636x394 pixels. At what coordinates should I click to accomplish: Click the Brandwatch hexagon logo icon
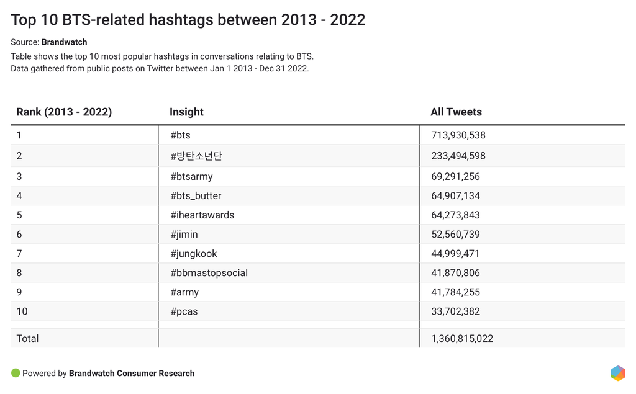[617, 373]
